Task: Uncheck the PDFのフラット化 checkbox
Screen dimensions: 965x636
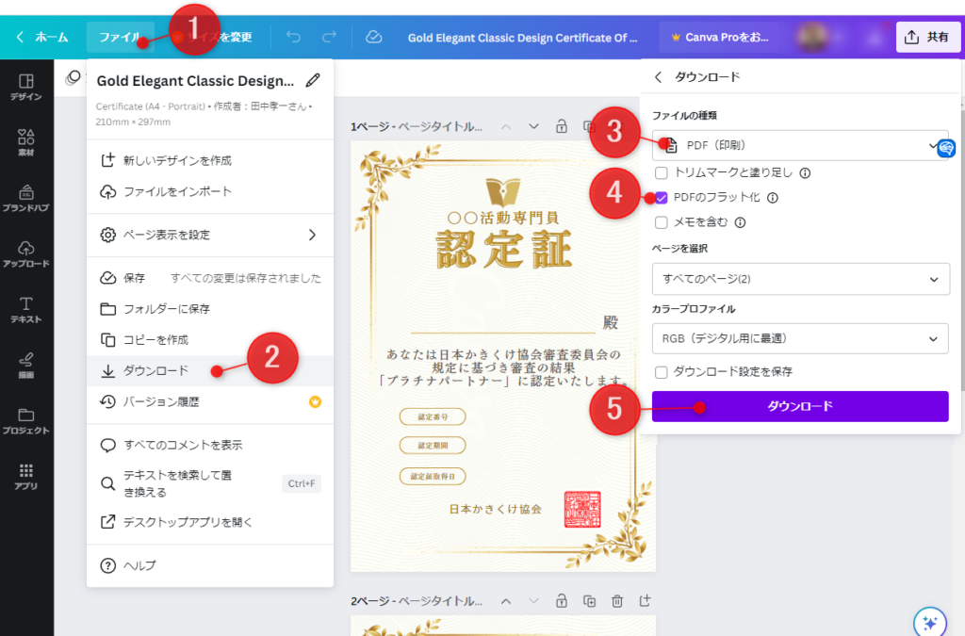Action: click(x=662, y=198)
